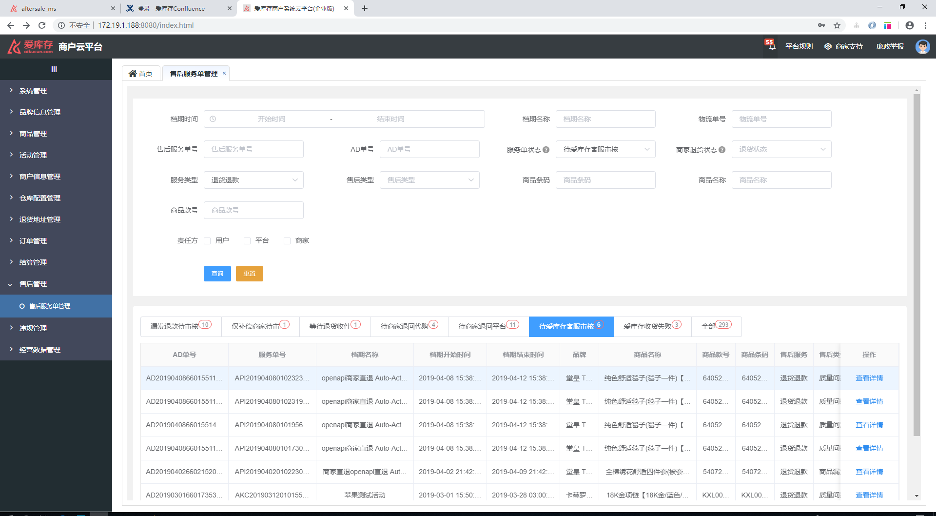Screen dimensions: 936x516
Task: Click the 查询 search button
Action: (217, 274)
